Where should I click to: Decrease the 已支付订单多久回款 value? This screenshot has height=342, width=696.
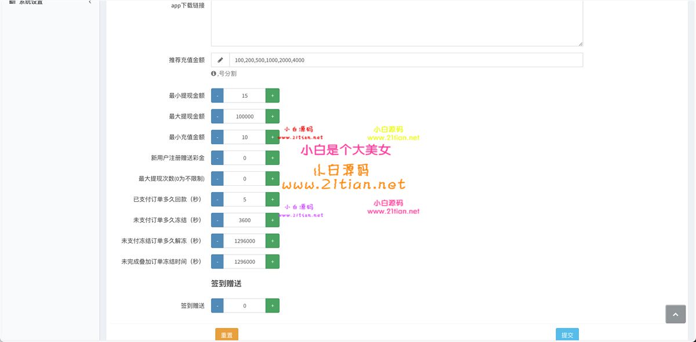coord(217,199)
